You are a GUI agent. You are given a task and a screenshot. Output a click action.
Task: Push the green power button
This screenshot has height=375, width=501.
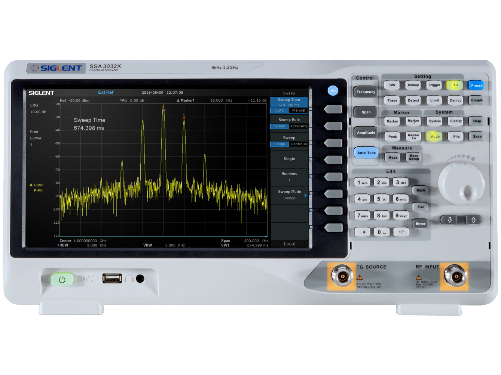[62, 279]
